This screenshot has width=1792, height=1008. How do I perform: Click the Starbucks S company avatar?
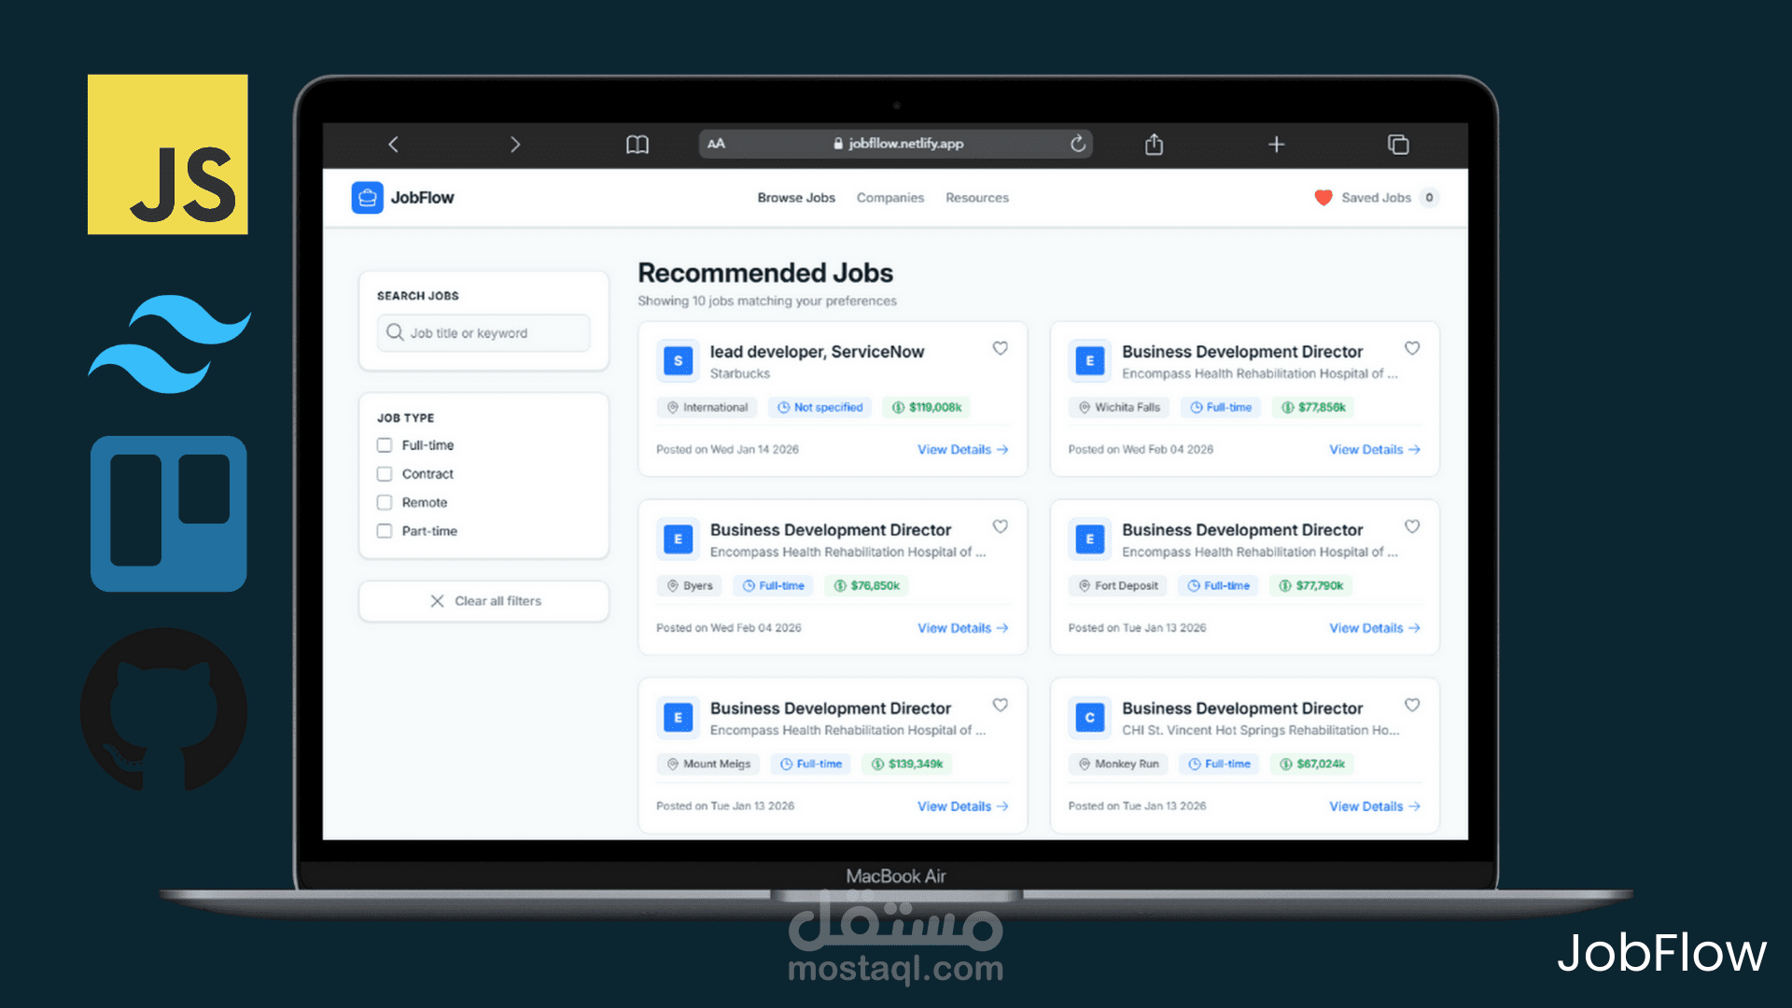tap(679, 361)
